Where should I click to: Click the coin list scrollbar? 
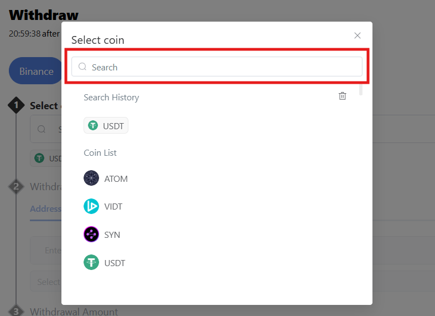click(361, 89)
